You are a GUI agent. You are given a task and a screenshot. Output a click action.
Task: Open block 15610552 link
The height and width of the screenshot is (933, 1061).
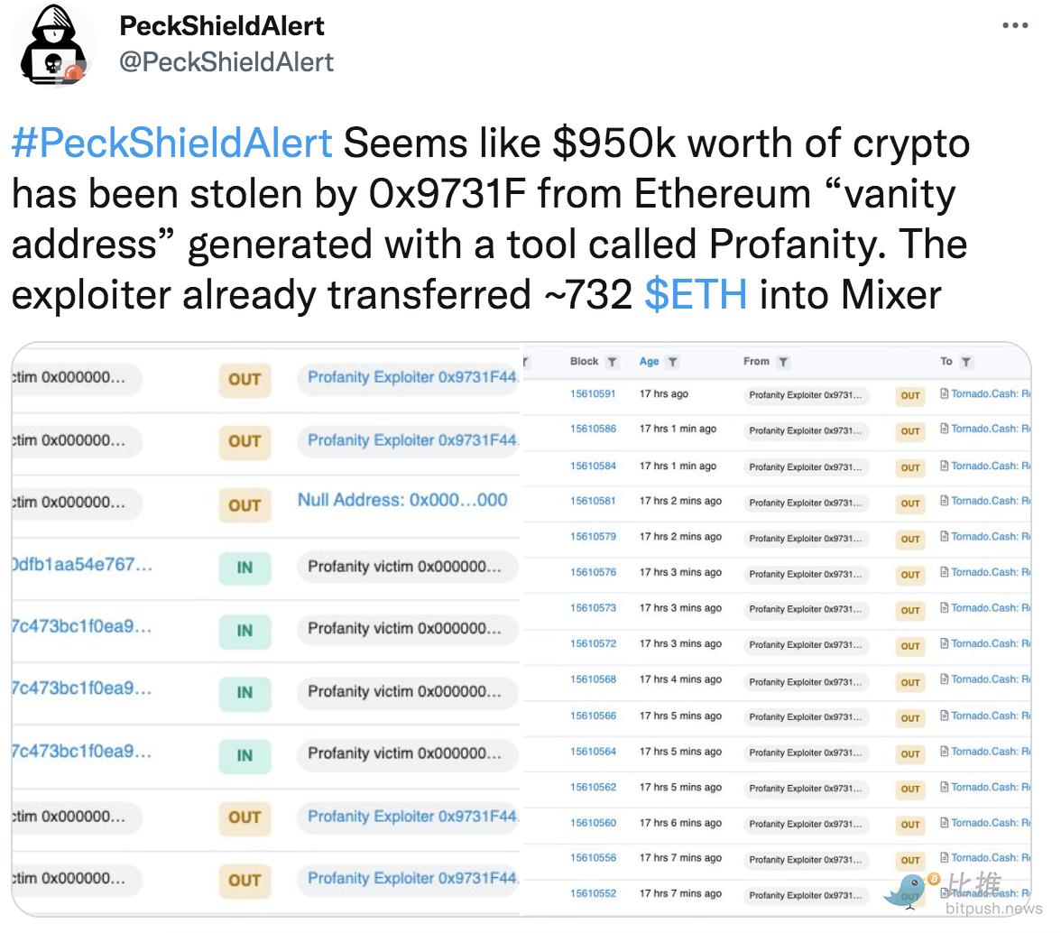tap(593, 894)
